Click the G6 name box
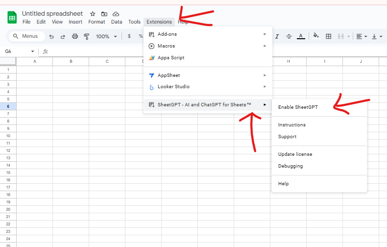 [15, 51]
